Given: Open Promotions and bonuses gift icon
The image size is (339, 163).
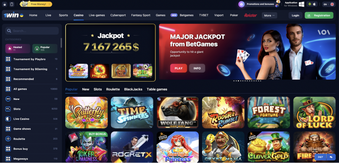Looking at the screenshot, I should click(241, 4).
